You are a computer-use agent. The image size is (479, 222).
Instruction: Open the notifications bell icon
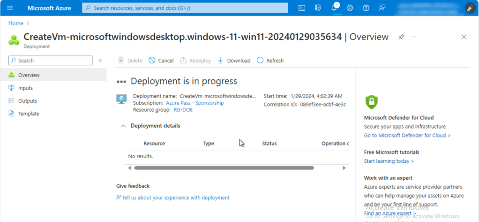334,8
